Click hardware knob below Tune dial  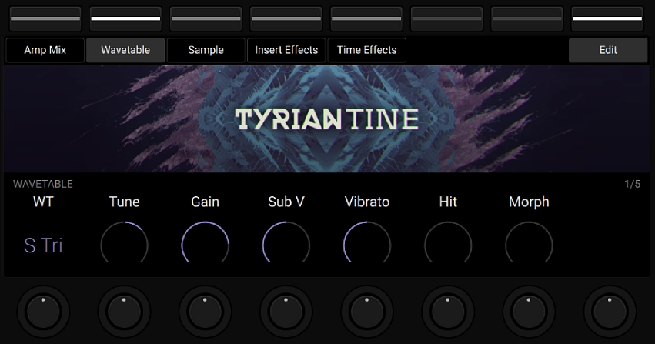point(124,312)
